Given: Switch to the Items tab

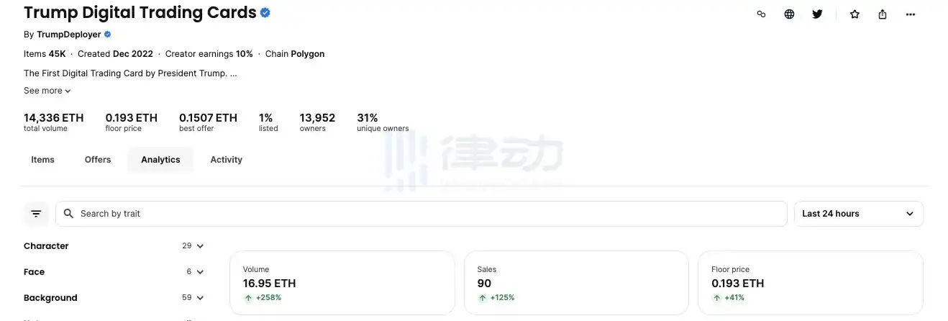Looking at the screenshot, I should (x=42, y=160).
